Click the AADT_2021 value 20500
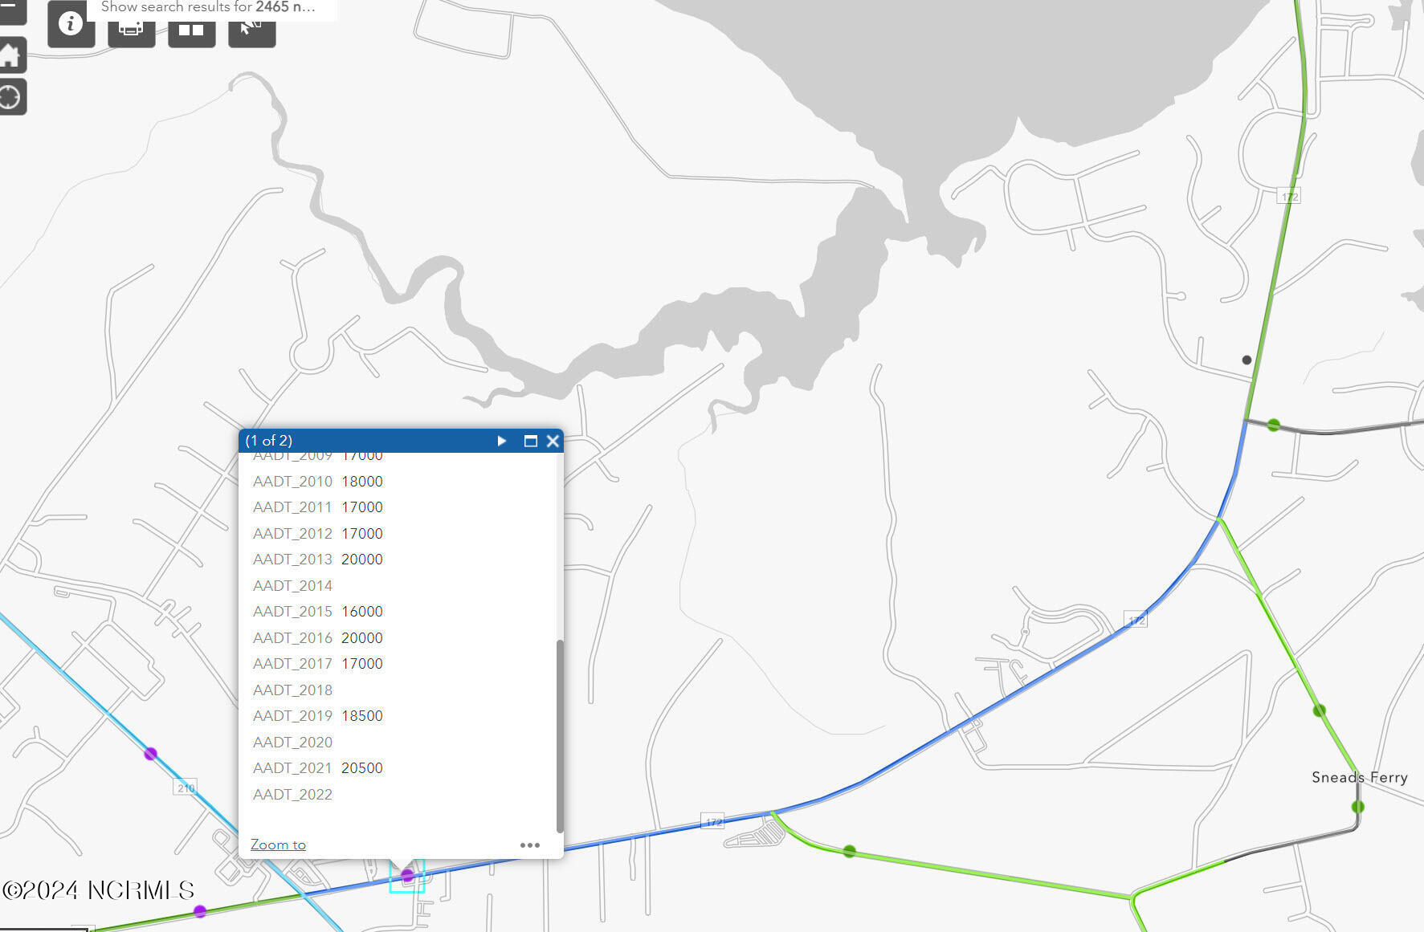Screen dimensions: 1424x932 coord(361,768)
